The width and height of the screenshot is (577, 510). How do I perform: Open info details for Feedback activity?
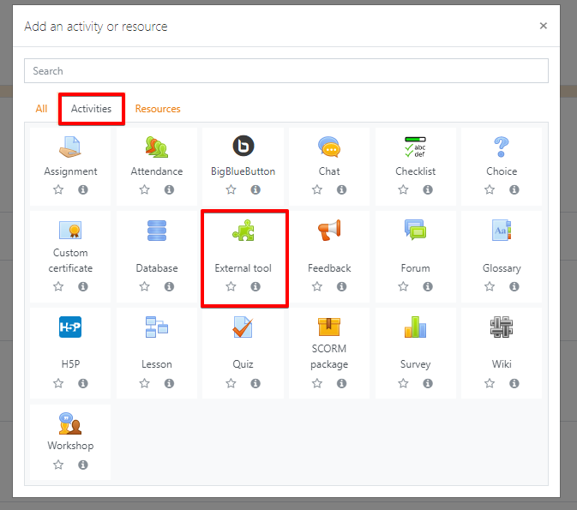point(341,287)
